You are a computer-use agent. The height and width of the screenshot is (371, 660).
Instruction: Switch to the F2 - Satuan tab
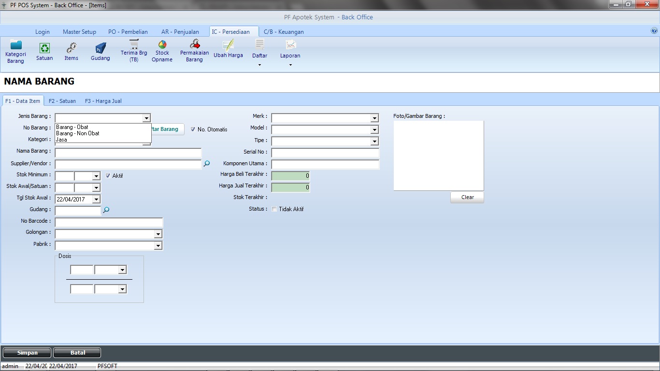point(62,101)
